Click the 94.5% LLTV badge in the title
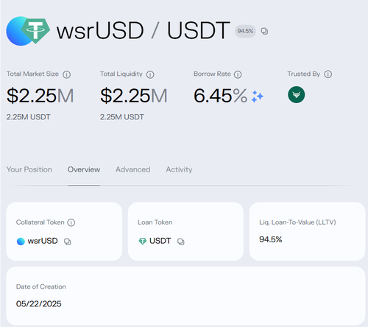The height and width of the screenshot is (327, 368). coord(245,31)
